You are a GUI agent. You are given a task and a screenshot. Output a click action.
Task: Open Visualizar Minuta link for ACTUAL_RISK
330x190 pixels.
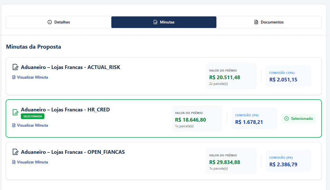tap(32, 77)
